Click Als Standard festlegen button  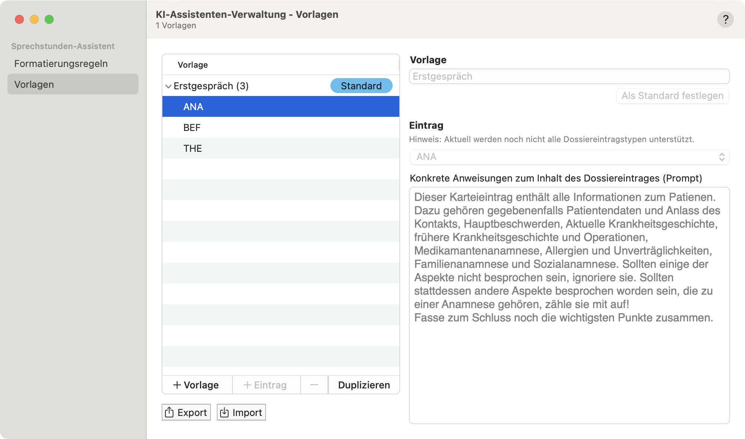672,96
